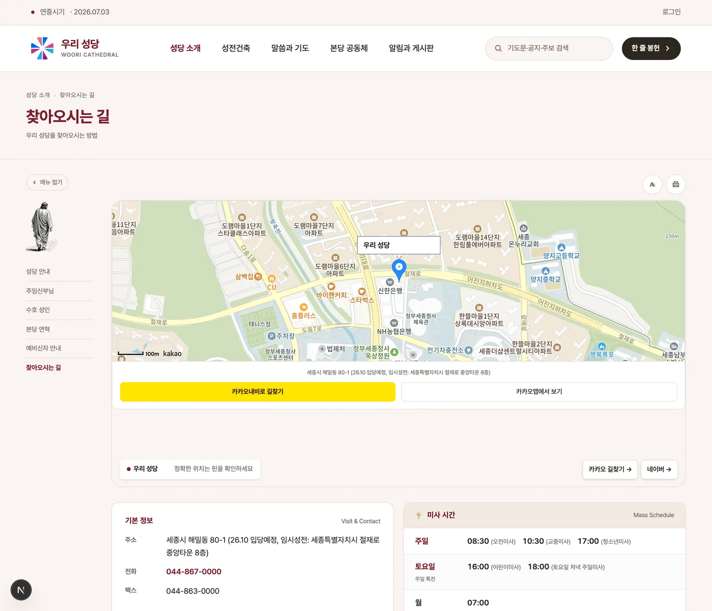Viewport: 712px width, 611px height.
Task: Click the CU store map marker
Action: tap(272, 279)
